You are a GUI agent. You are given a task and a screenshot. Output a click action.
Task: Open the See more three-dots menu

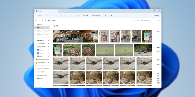click(x=111, y=15)
